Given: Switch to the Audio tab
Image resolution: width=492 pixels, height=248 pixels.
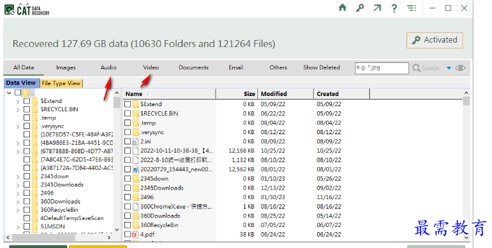Looking at the screenshot, I should [x=108, y=67].
